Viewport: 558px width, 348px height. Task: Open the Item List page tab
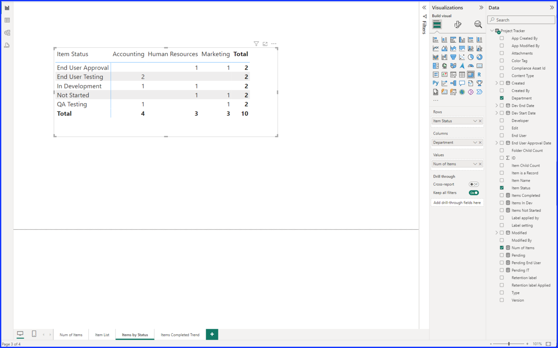102,334
